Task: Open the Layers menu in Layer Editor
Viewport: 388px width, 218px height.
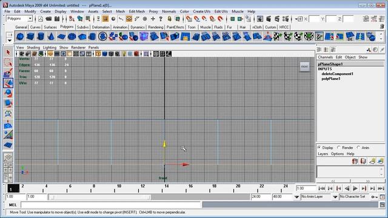Action: (x=323, y=154)
